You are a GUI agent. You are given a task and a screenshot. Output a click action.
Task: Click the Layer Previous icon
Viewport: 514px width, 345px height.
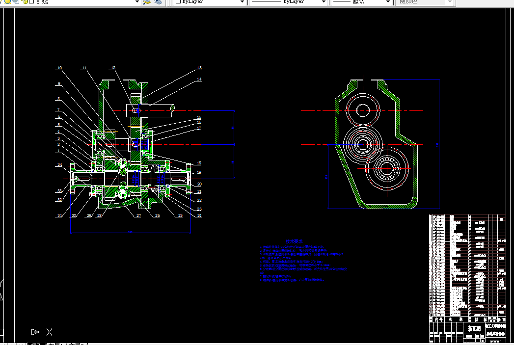pyautogui.click(x=159, y=2)
